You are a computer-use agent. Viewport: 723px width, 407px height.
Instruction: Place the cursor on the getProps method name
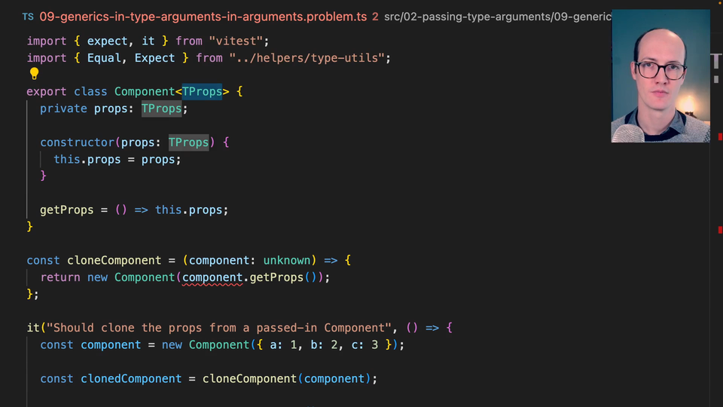click(x=67, y=210)
